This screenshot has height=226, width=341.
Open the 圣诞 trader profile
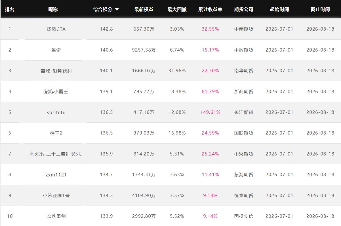pyautogui.click(x=56, y=50)
